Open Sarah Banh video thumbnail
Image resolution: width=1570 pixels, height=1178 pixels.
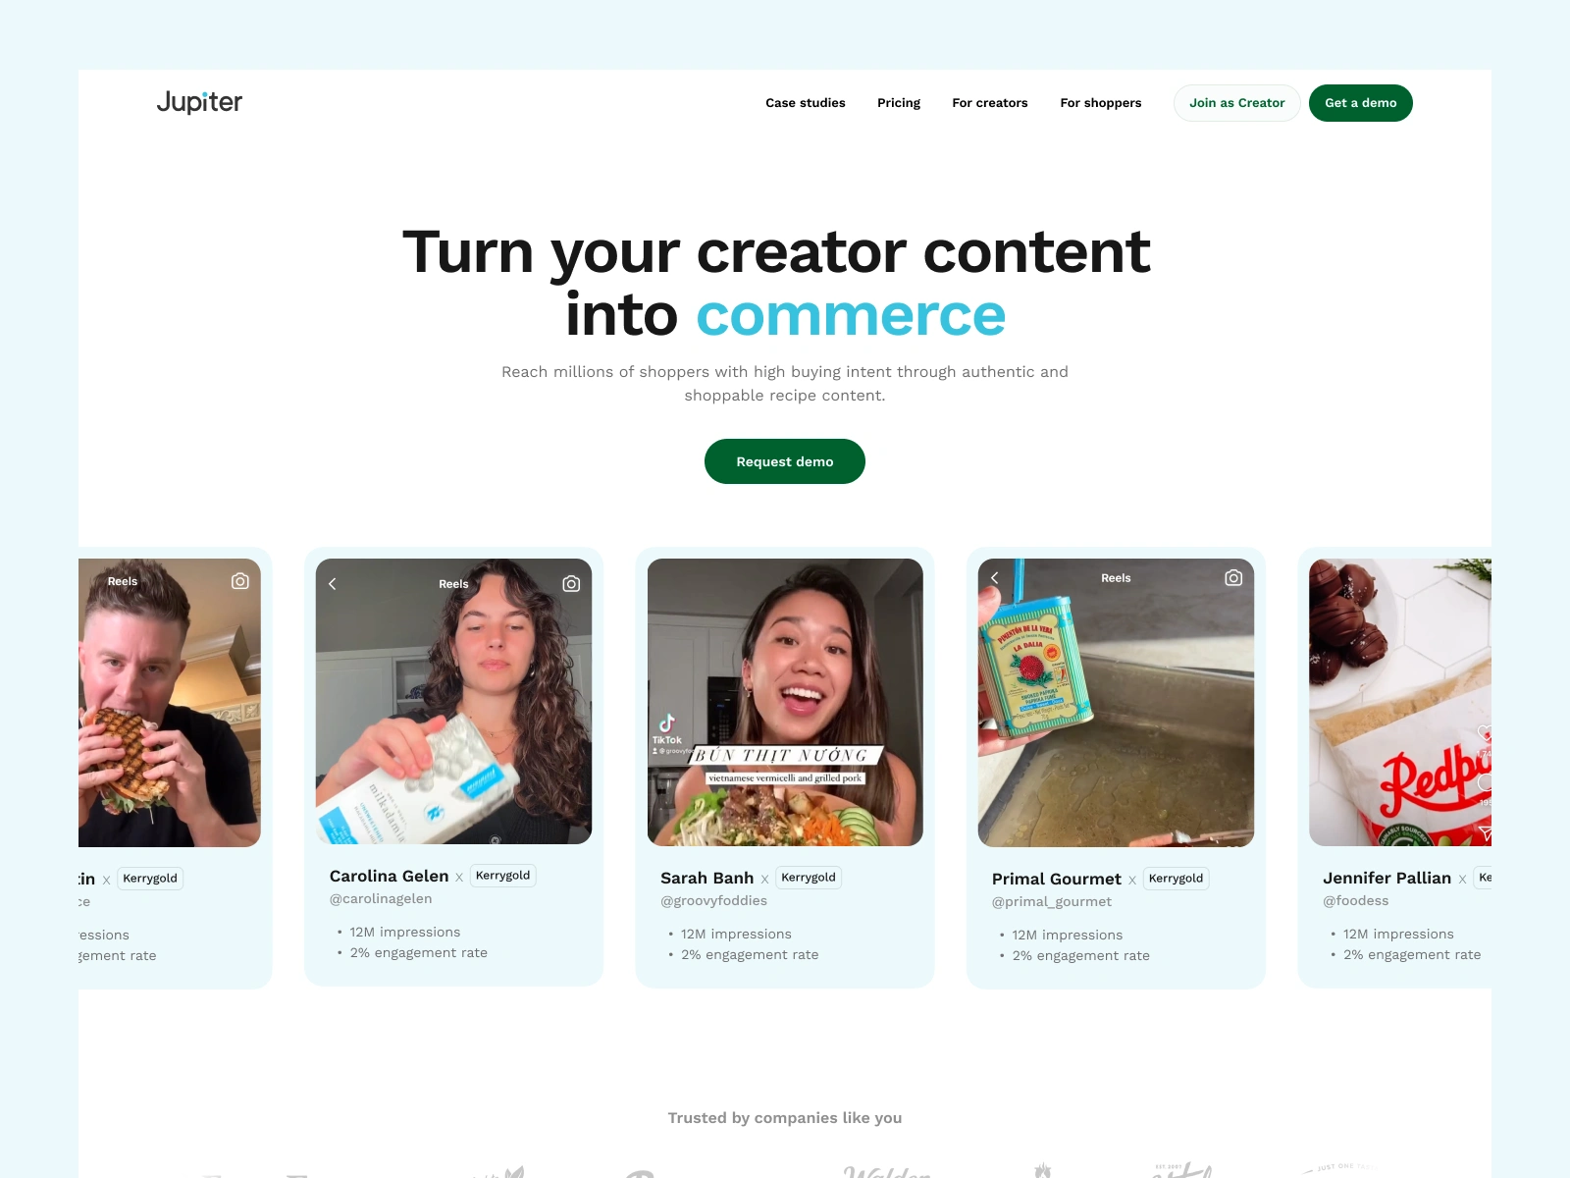[x=785, y=702]
